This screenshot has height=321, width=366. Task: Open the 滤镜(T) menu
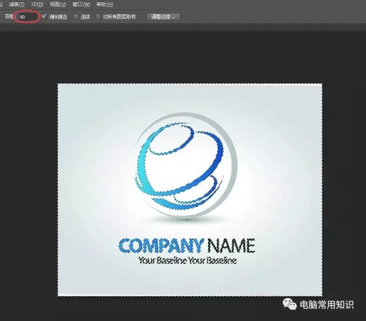[17, 4]
